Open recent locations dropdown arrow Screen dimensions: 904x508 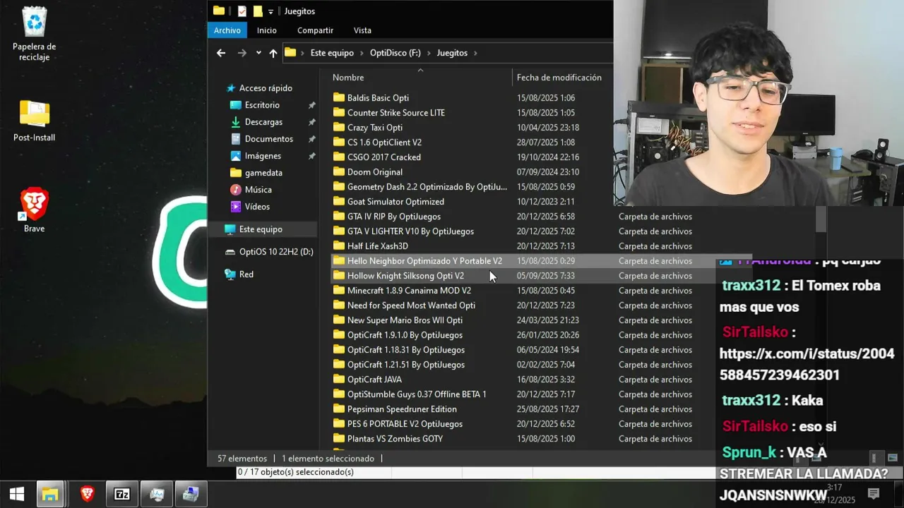[258, 53]
